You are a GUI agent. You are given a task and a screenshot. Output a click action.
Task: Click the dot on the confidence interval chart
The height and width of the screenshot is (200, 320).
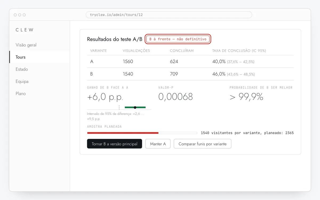coord(135,107)
